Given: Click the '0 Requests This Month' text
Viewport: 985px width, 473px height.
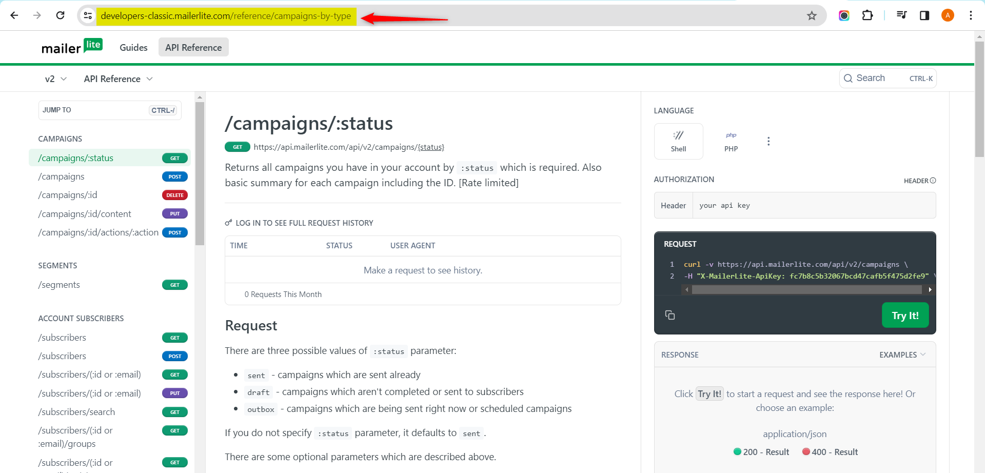Looking at the screenshot, I should click(283, 294).
